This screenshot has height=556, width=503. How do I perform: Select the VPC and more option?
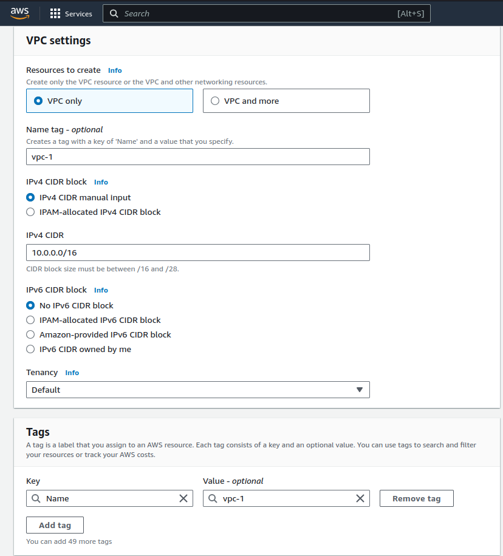tap(215, 101)
